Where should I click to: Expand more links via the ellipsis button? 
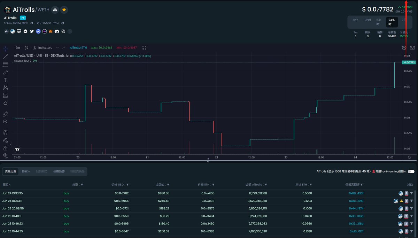pyautogui.click(x=70, y=31)
